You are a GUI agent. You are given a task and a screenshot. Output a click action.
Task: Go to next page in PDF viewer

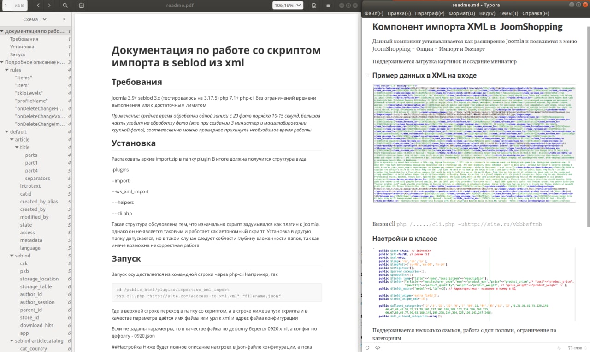(x=49, y=6)
